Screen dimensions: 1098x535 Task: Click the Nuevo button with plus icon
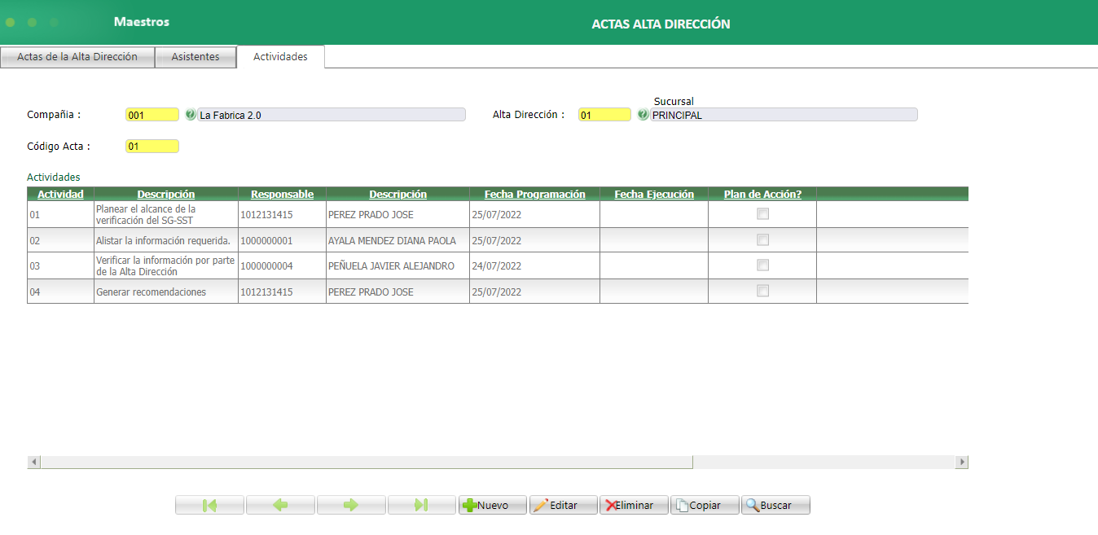coord(493,505)
